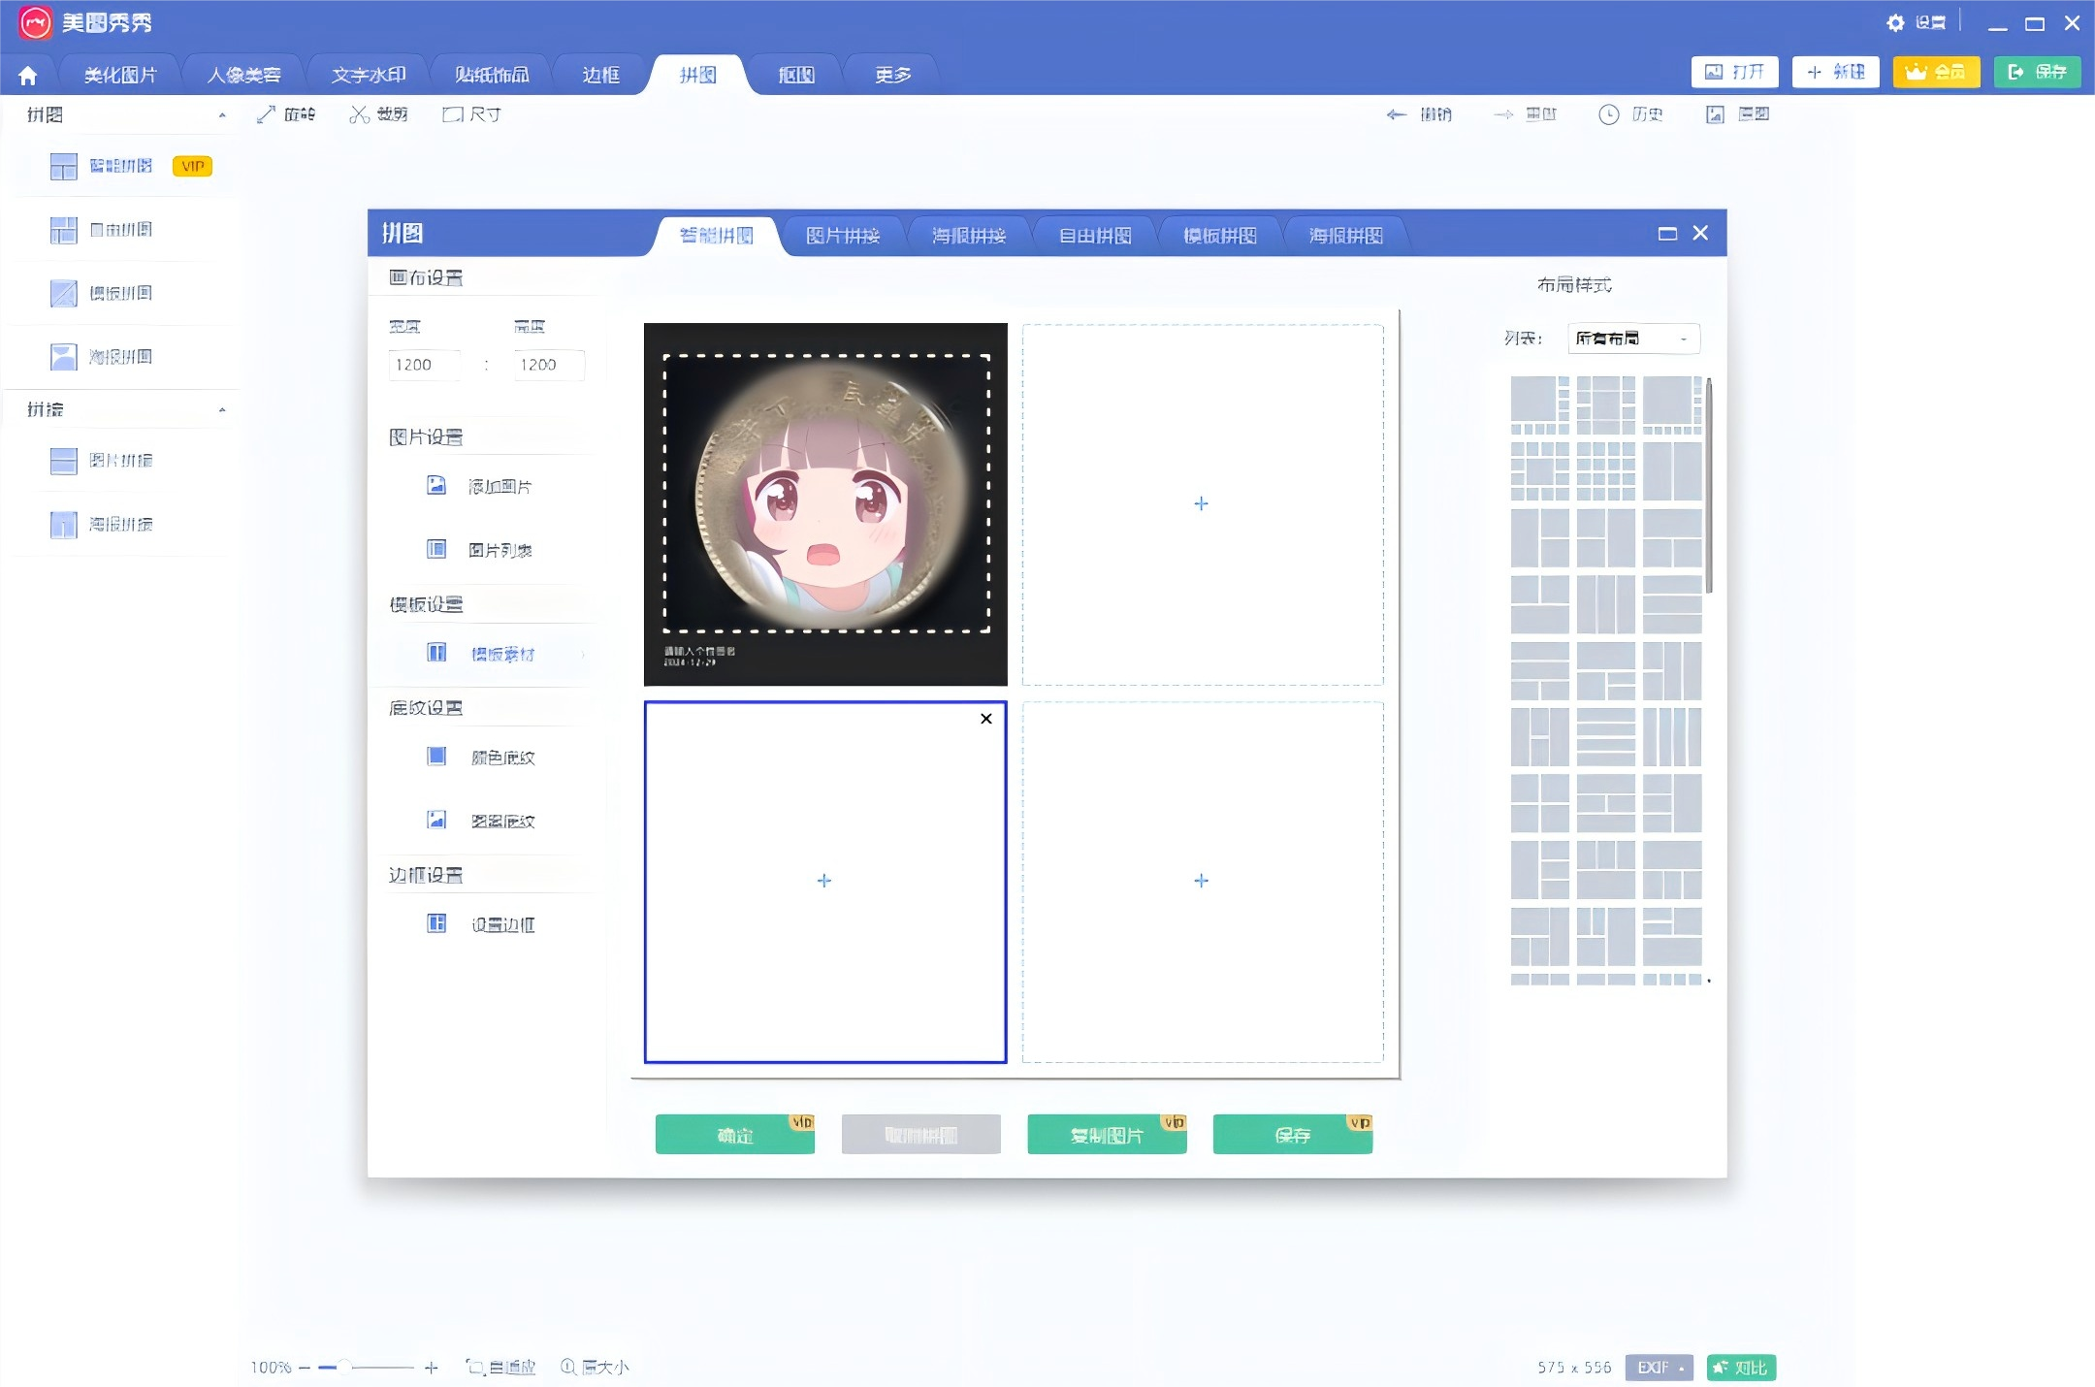Expand the EXIF dropdown in status bar

click(1660, 1368)
